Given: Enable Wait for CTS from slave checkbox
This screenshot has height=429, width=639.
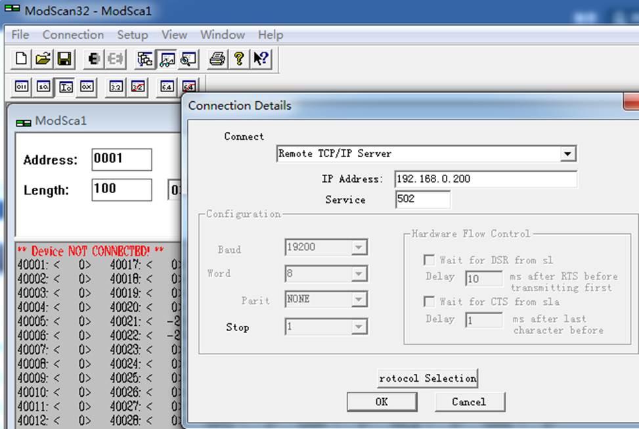Looking at the screenshot, I should click(429, 302).
